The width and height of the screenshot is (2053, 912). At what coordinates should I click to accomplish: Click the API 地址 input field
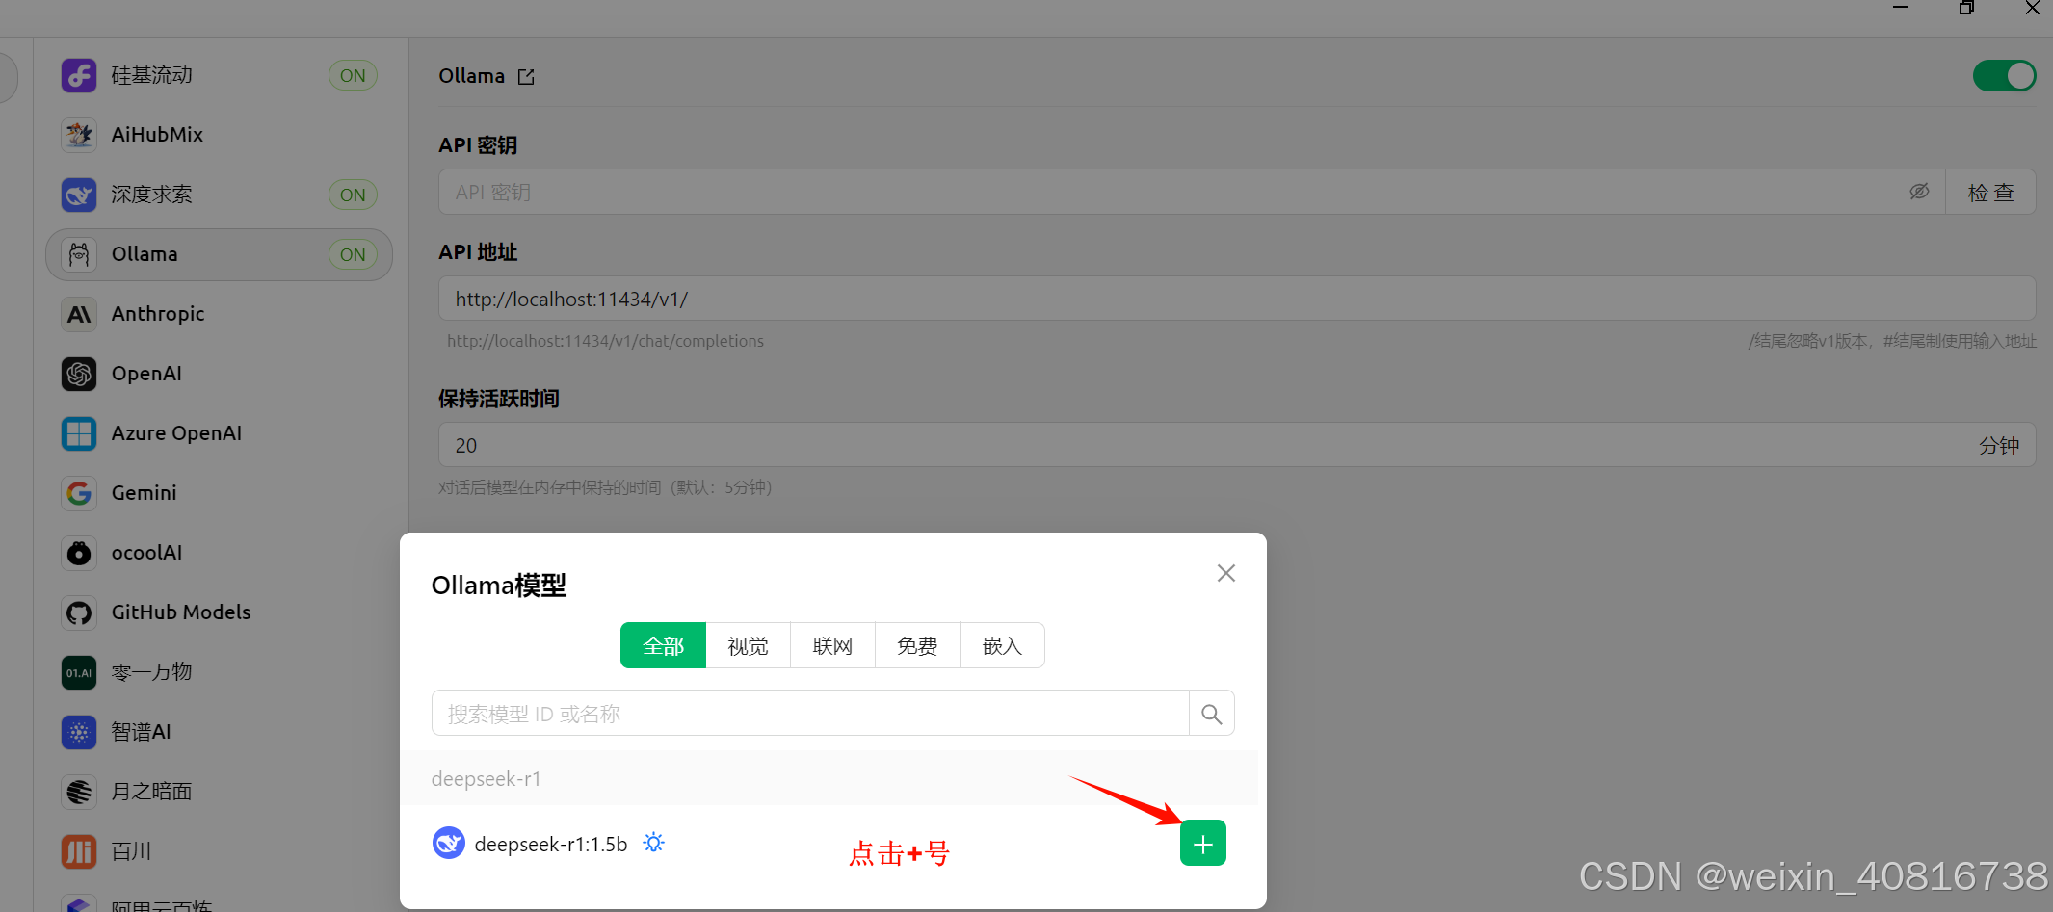point(1237,299)
